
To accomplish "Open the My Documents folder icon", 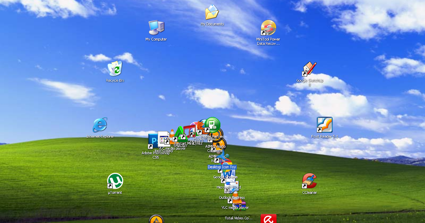I will click(212, 13).
